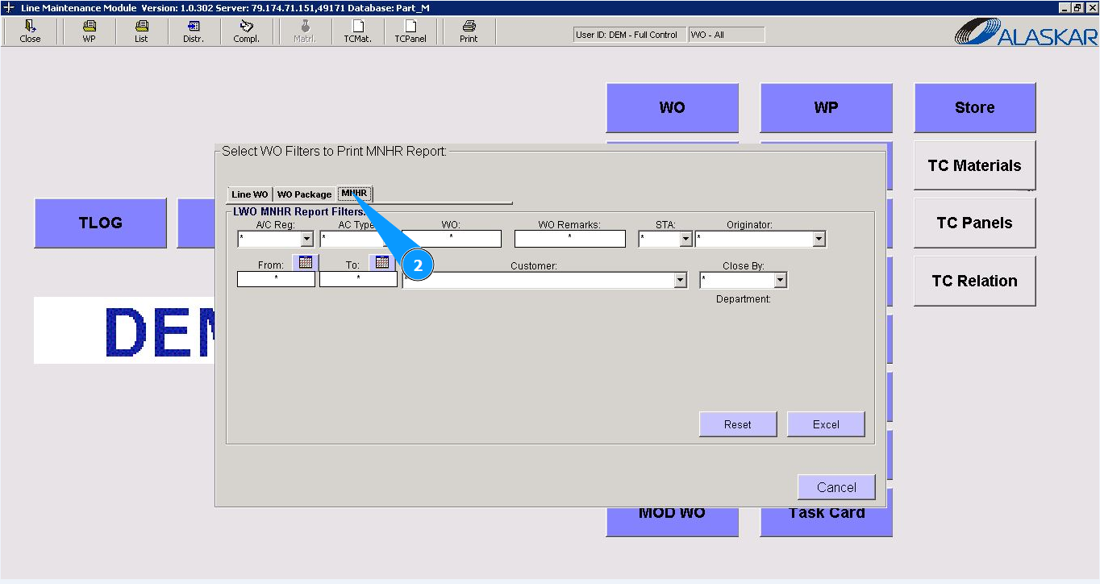Click the 'User ID: DEM - Full Control' text

pyautogui.click(x=627, y=35)
